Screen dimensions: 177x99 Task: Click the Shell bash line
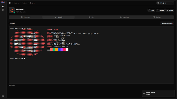(x=55, y=39)
